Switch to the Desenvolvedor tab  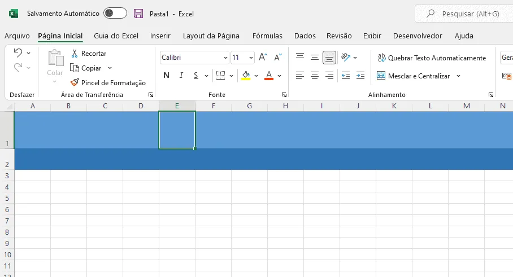coord(418,36)
